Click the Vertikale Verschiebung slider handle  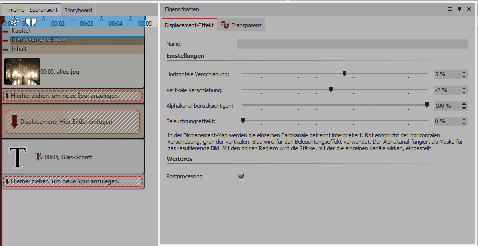click(x=331, y=89)
